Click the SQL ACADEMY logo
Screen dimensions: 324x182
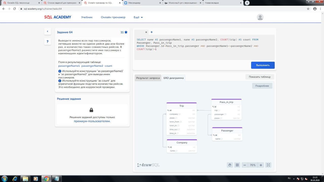point(58,17)
